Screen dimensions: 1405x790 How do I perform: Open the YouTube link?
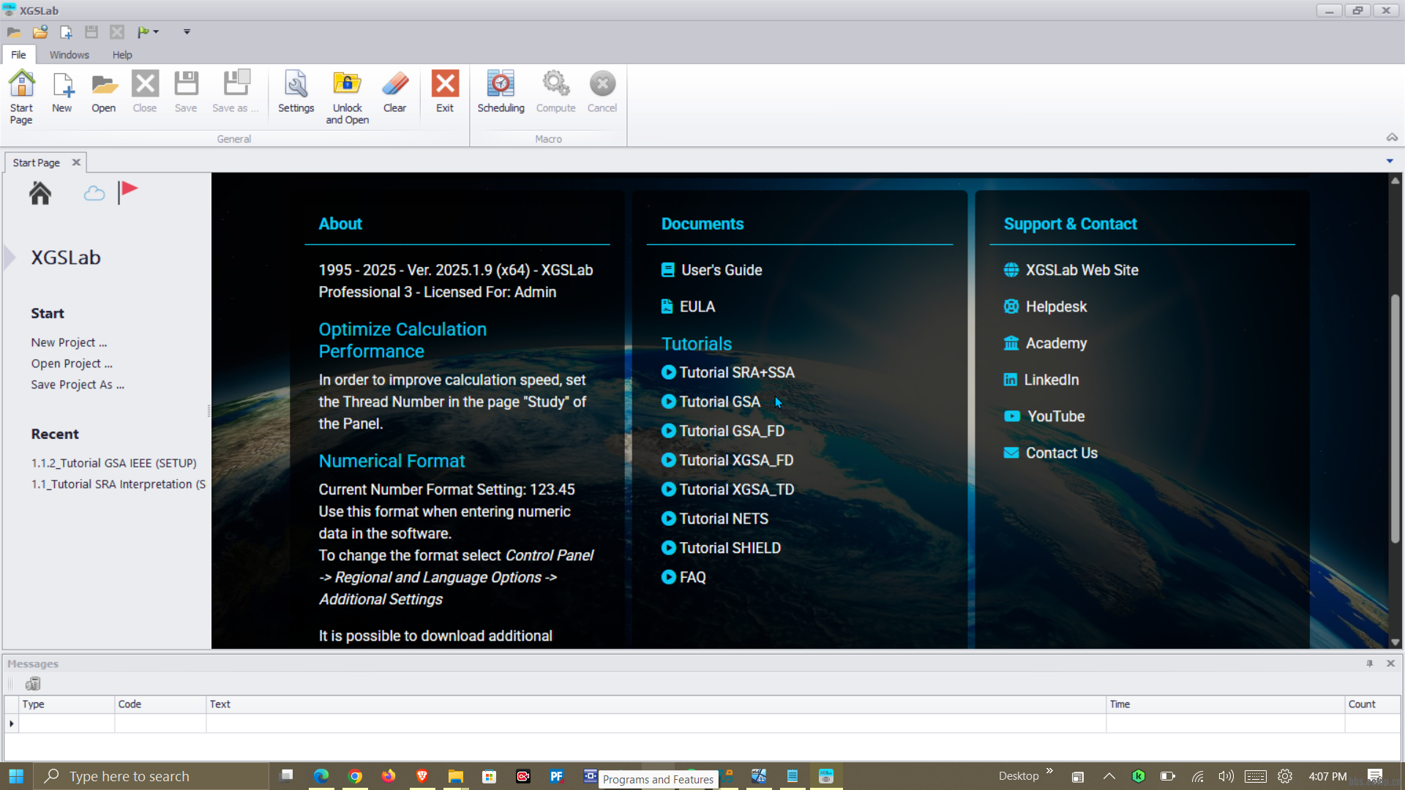[x=1044, y=416]
